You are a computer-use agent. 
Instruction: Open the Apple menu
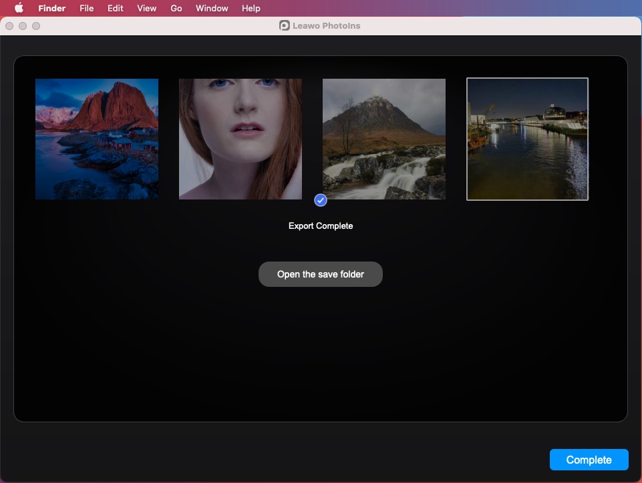coord(19,9)
